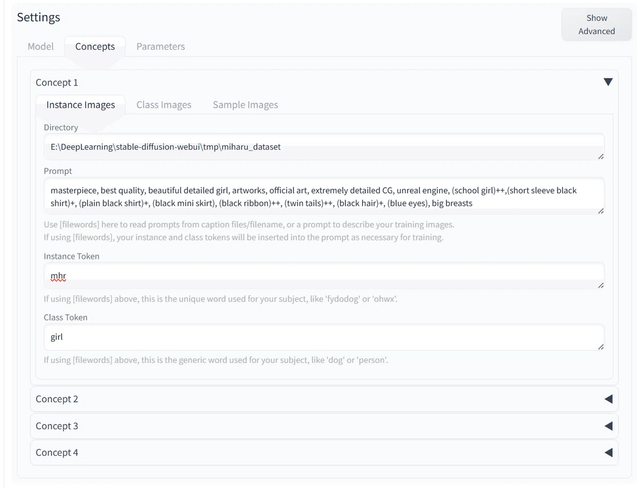
Task: Select the Instance Images tab
Action: (x=81, y=104)
